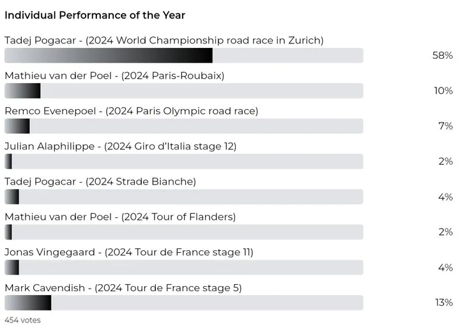
Task: Click the Tour of Flanders result bar
Action: [183, 232]
